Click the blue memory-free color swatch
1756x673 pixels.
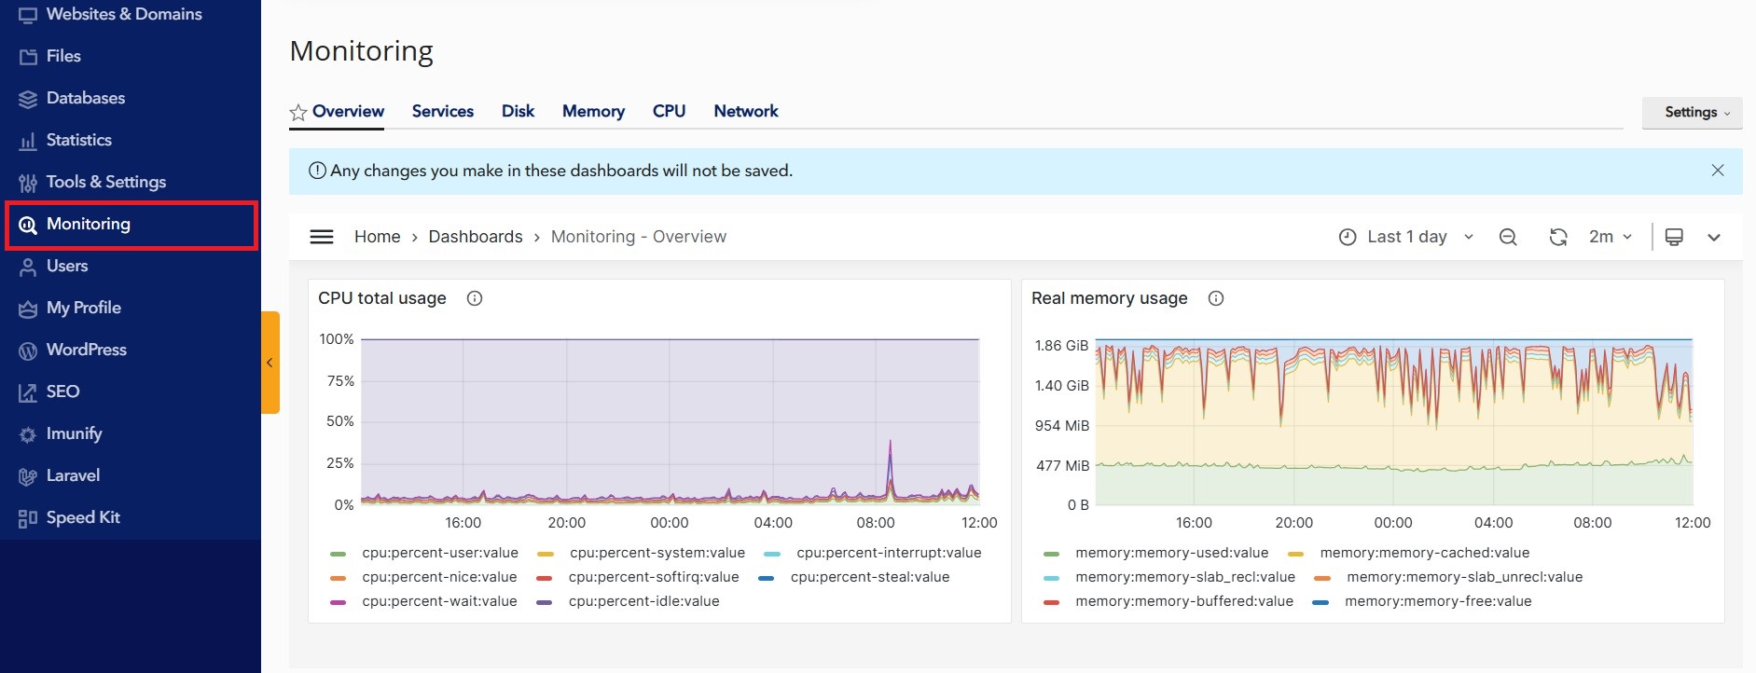(1320, 602)
